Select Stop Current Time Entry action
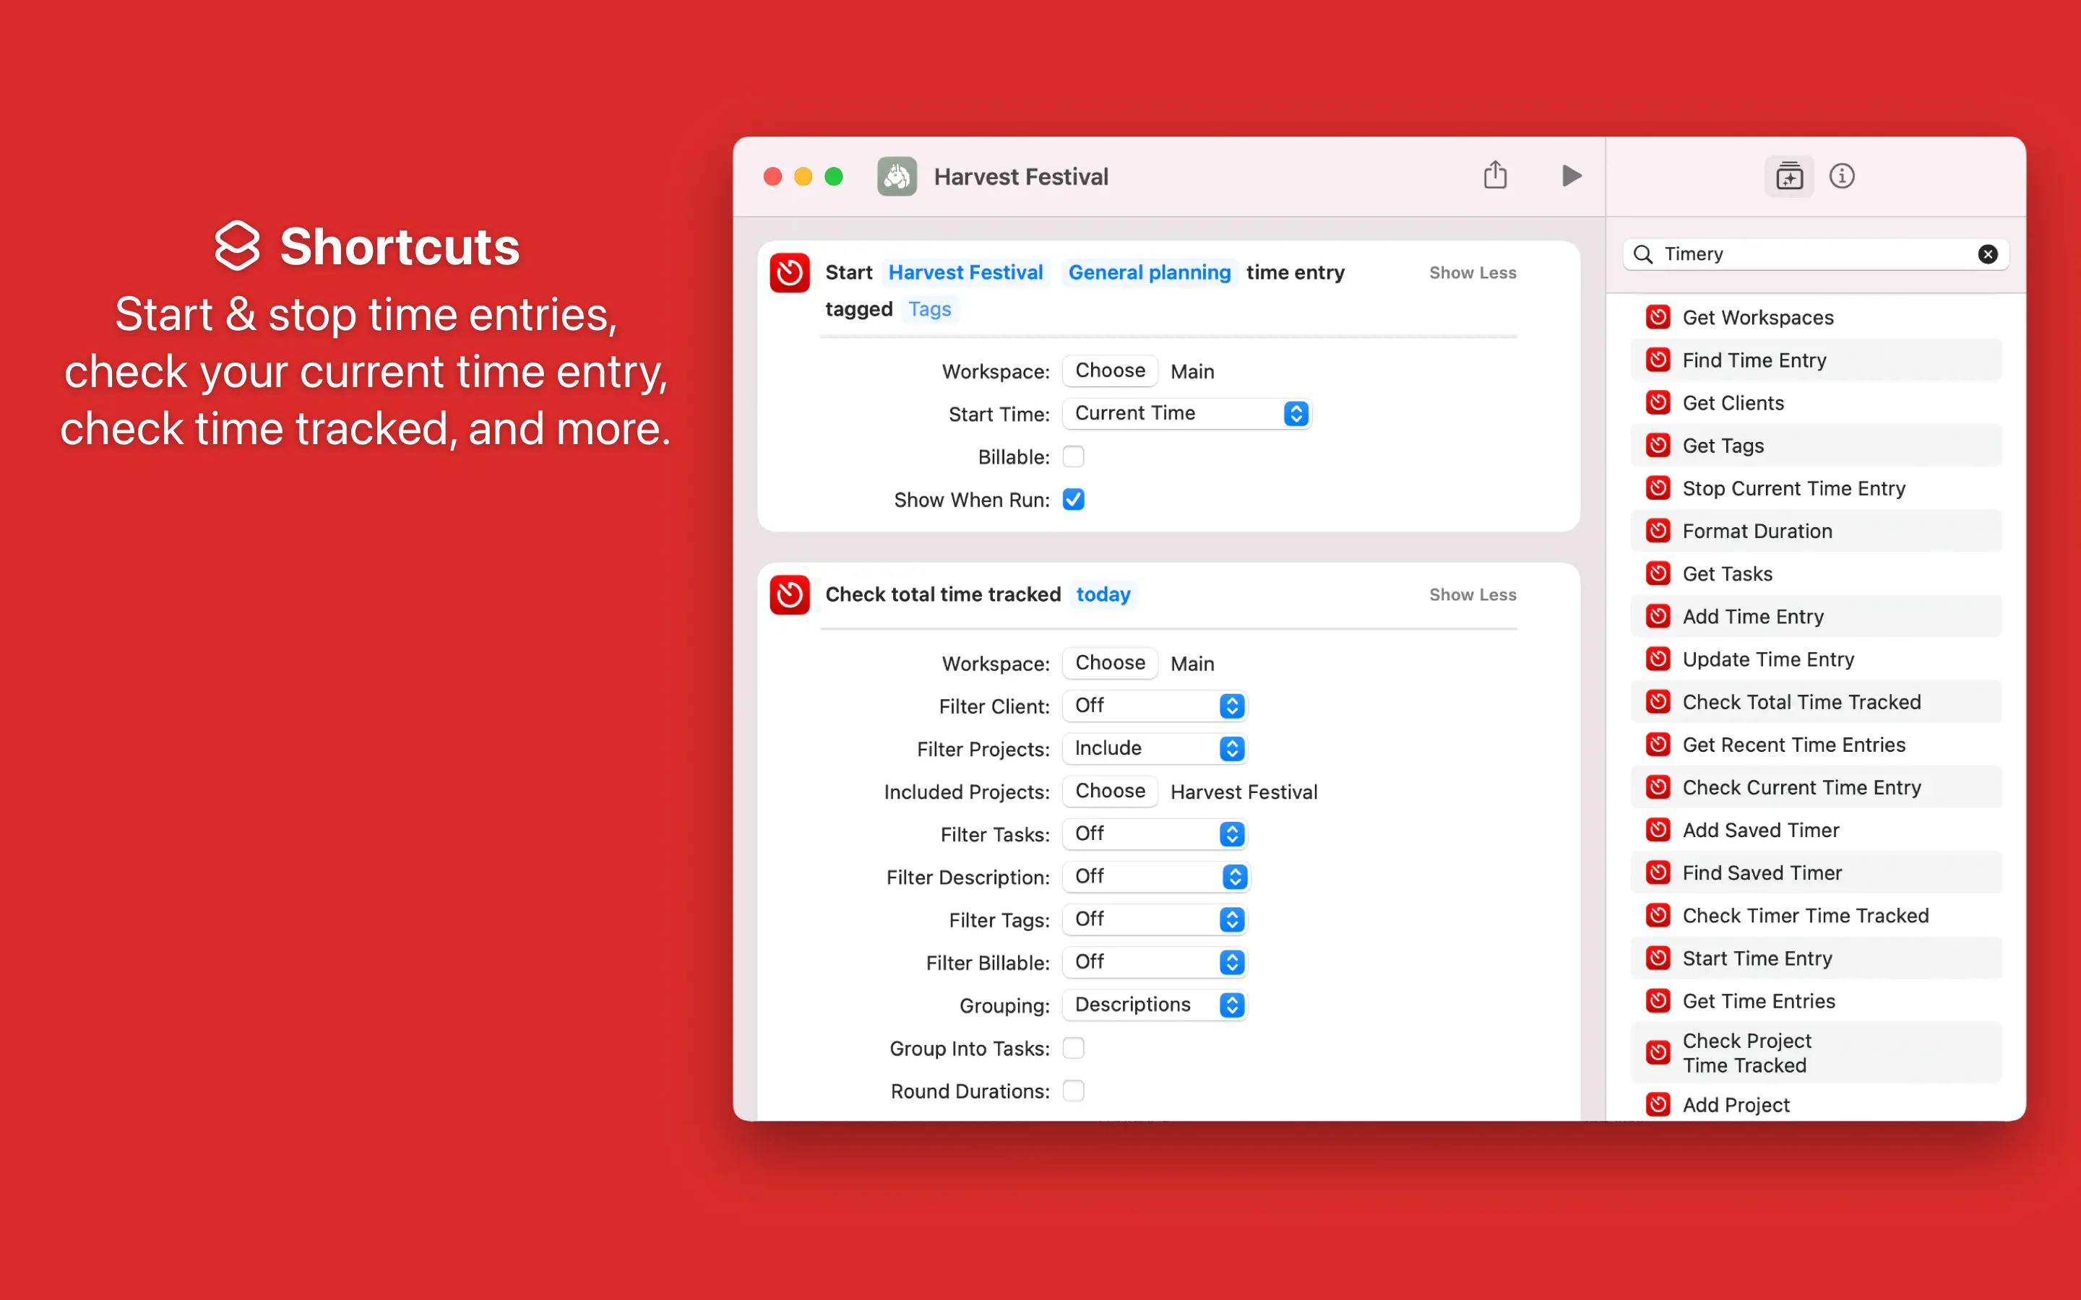This screenshot has width=2081, height=1300. (x=1793, y=488)
